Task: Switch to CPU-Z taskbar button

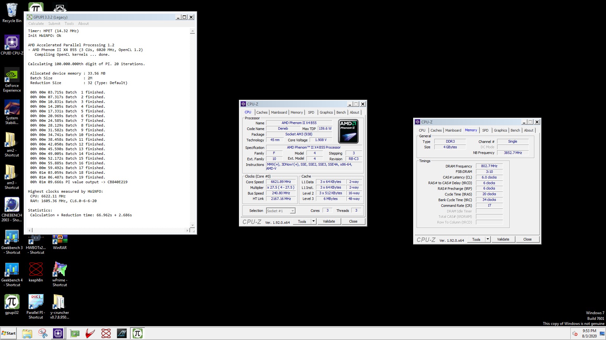Action: click(x=58, y=333)
